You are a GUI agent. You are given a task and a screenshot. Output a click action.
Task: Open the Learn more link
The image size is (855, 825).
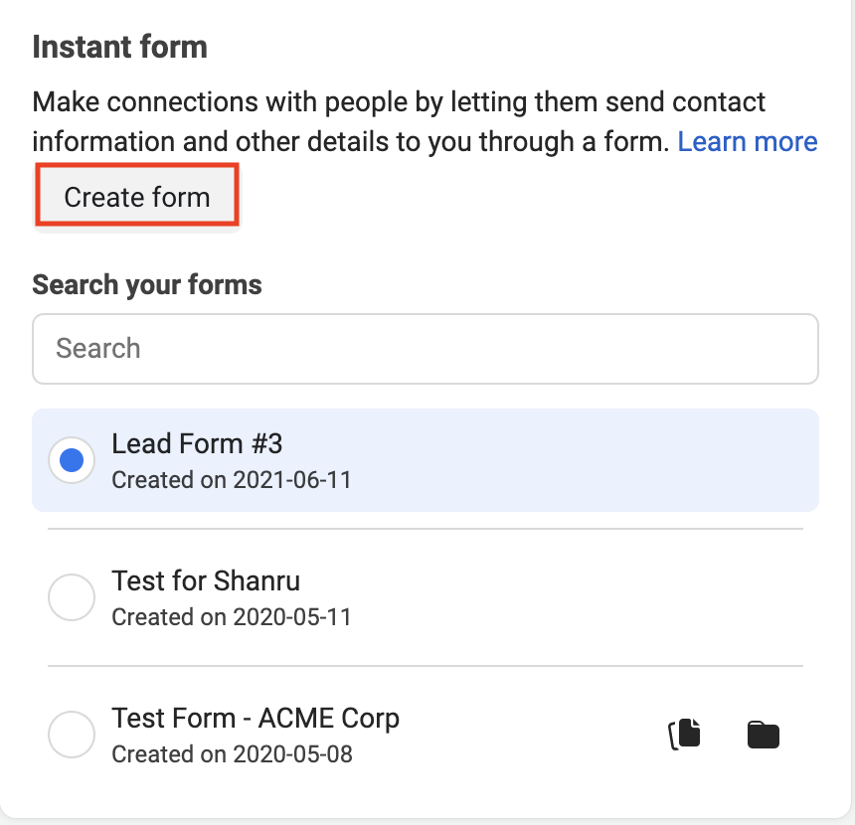(x=747, y=142)
